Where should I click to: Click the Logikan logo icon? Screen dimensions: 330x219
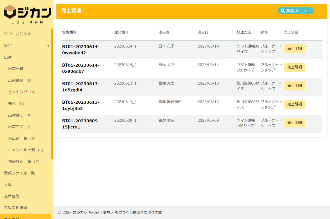point(10,13)
